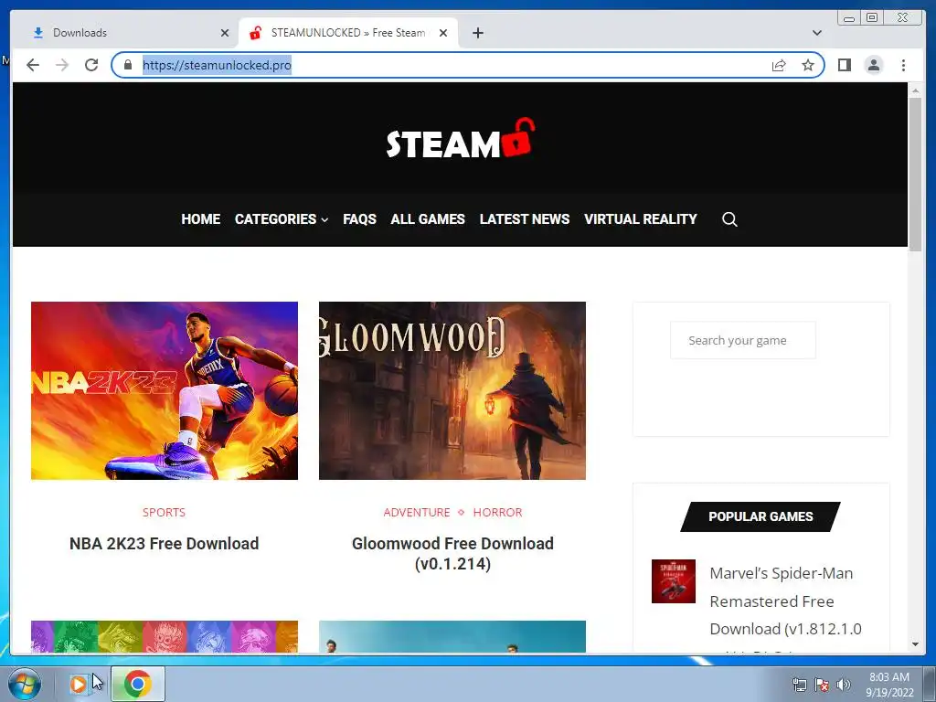Viewport: 936px width, 702px height.
Task: Open the HORROR category link
Action: click(497, 512)
